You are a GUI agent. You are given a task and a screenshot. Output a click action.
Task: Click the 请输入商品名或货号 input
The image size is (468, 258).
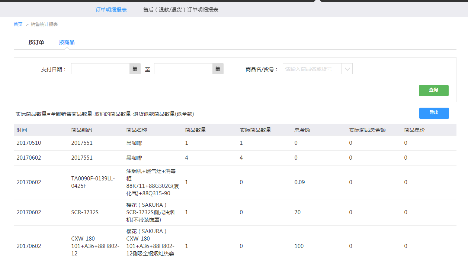point(312,69)
